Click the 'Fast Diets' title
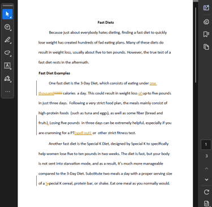 [106, 23]
